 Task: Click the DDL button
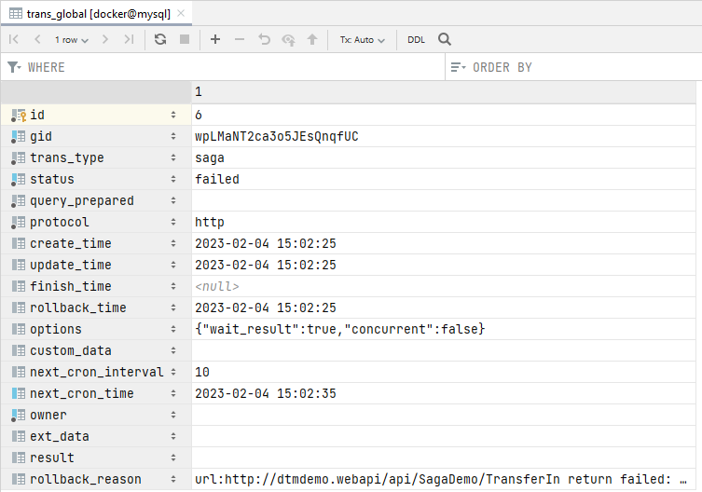[x=416, y=39]
